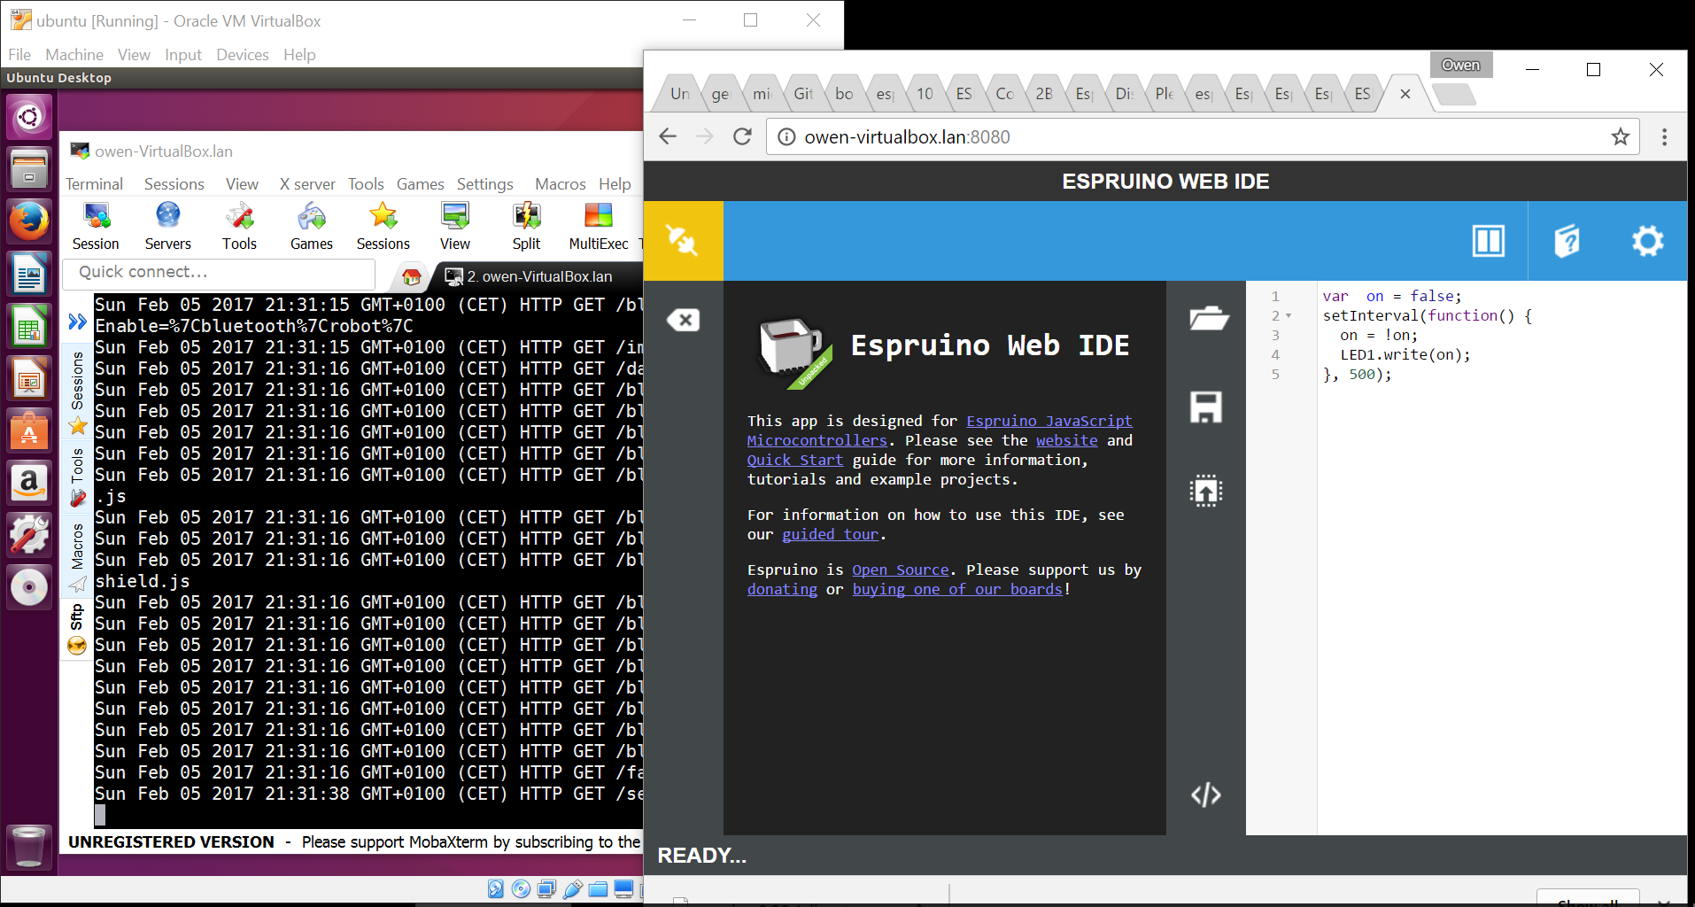Collapse the function fold arrow on line 2

pos(1289,316)
